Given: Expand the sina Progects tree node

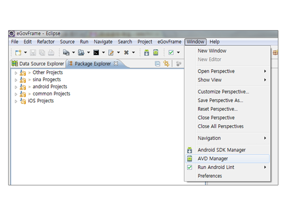Looking at the screenshot, I should 16,80.
